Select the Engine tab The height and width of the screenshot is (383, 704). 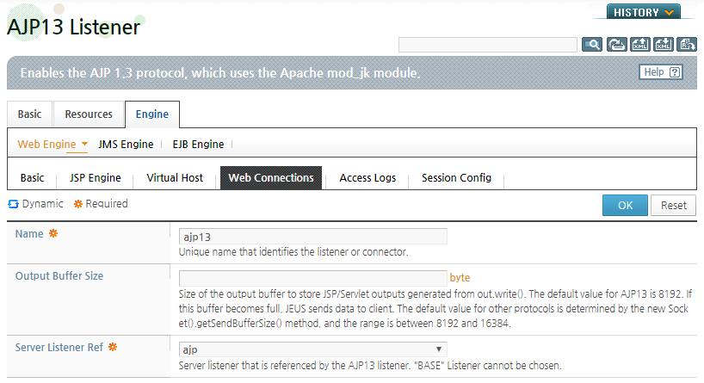[152, 114]
